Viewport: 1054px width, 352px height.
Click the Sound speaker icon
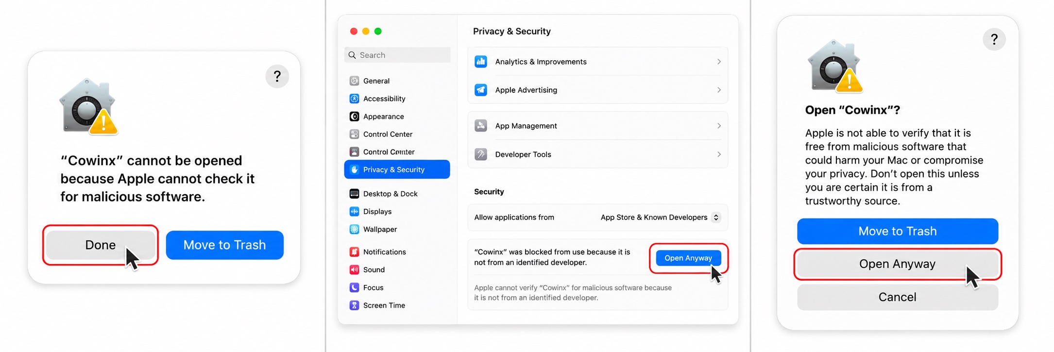[x=354, y=270]
